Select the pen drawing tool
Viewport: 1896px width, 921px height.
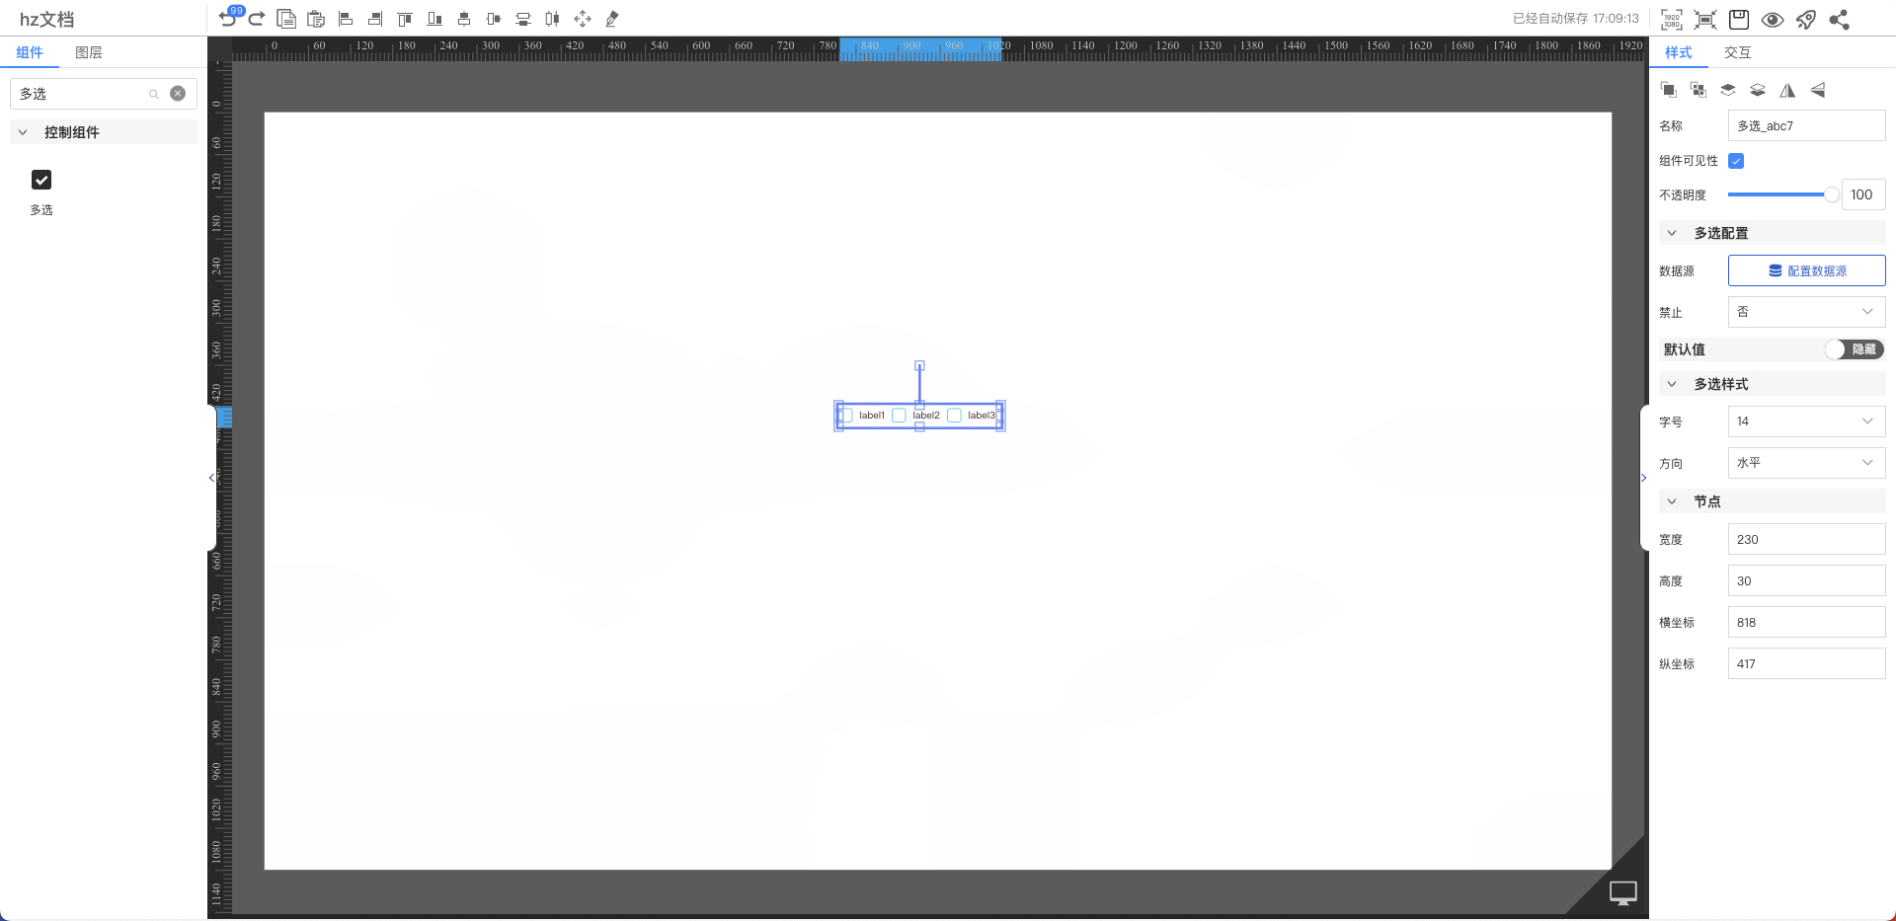pyautogui.click(x=612, y=19)
